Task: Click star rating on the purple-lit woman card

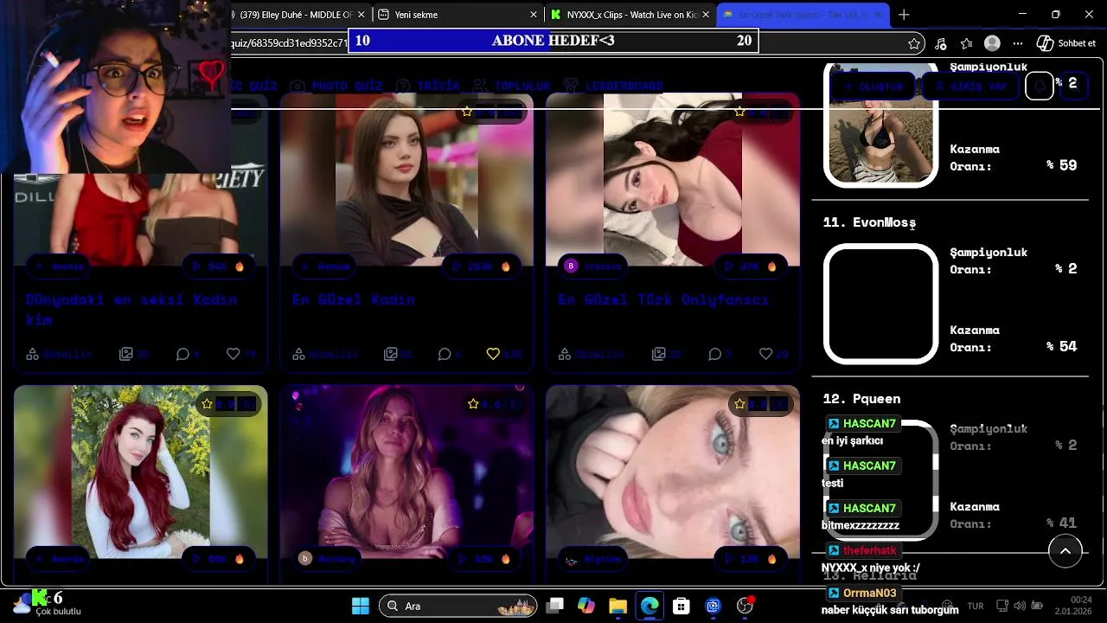Action: click(x=493, y=404)
